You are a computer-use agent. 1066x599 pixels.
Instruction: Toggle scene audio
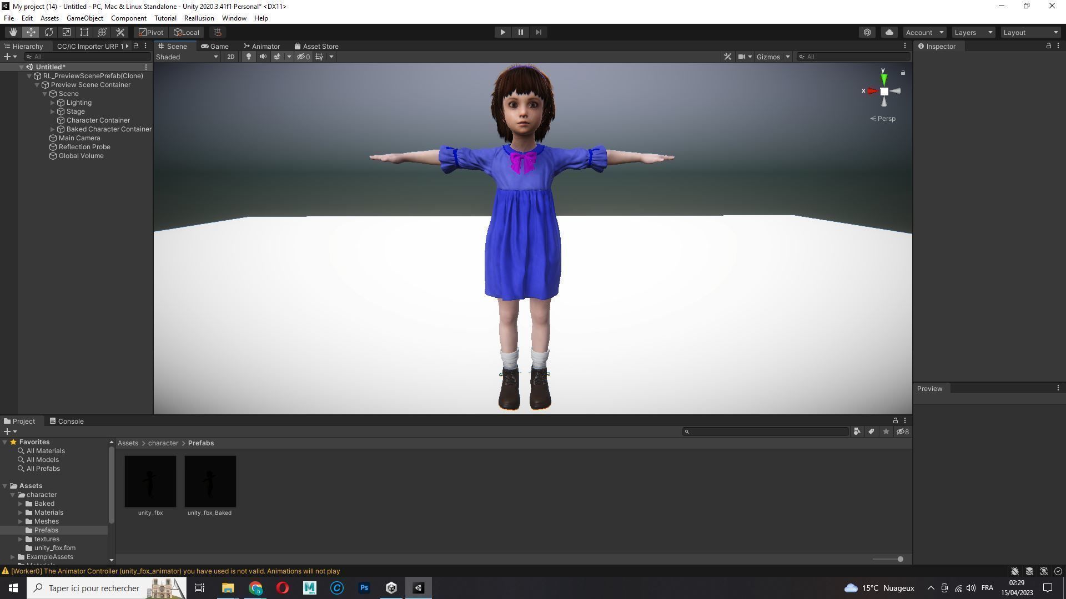point(263,57)
